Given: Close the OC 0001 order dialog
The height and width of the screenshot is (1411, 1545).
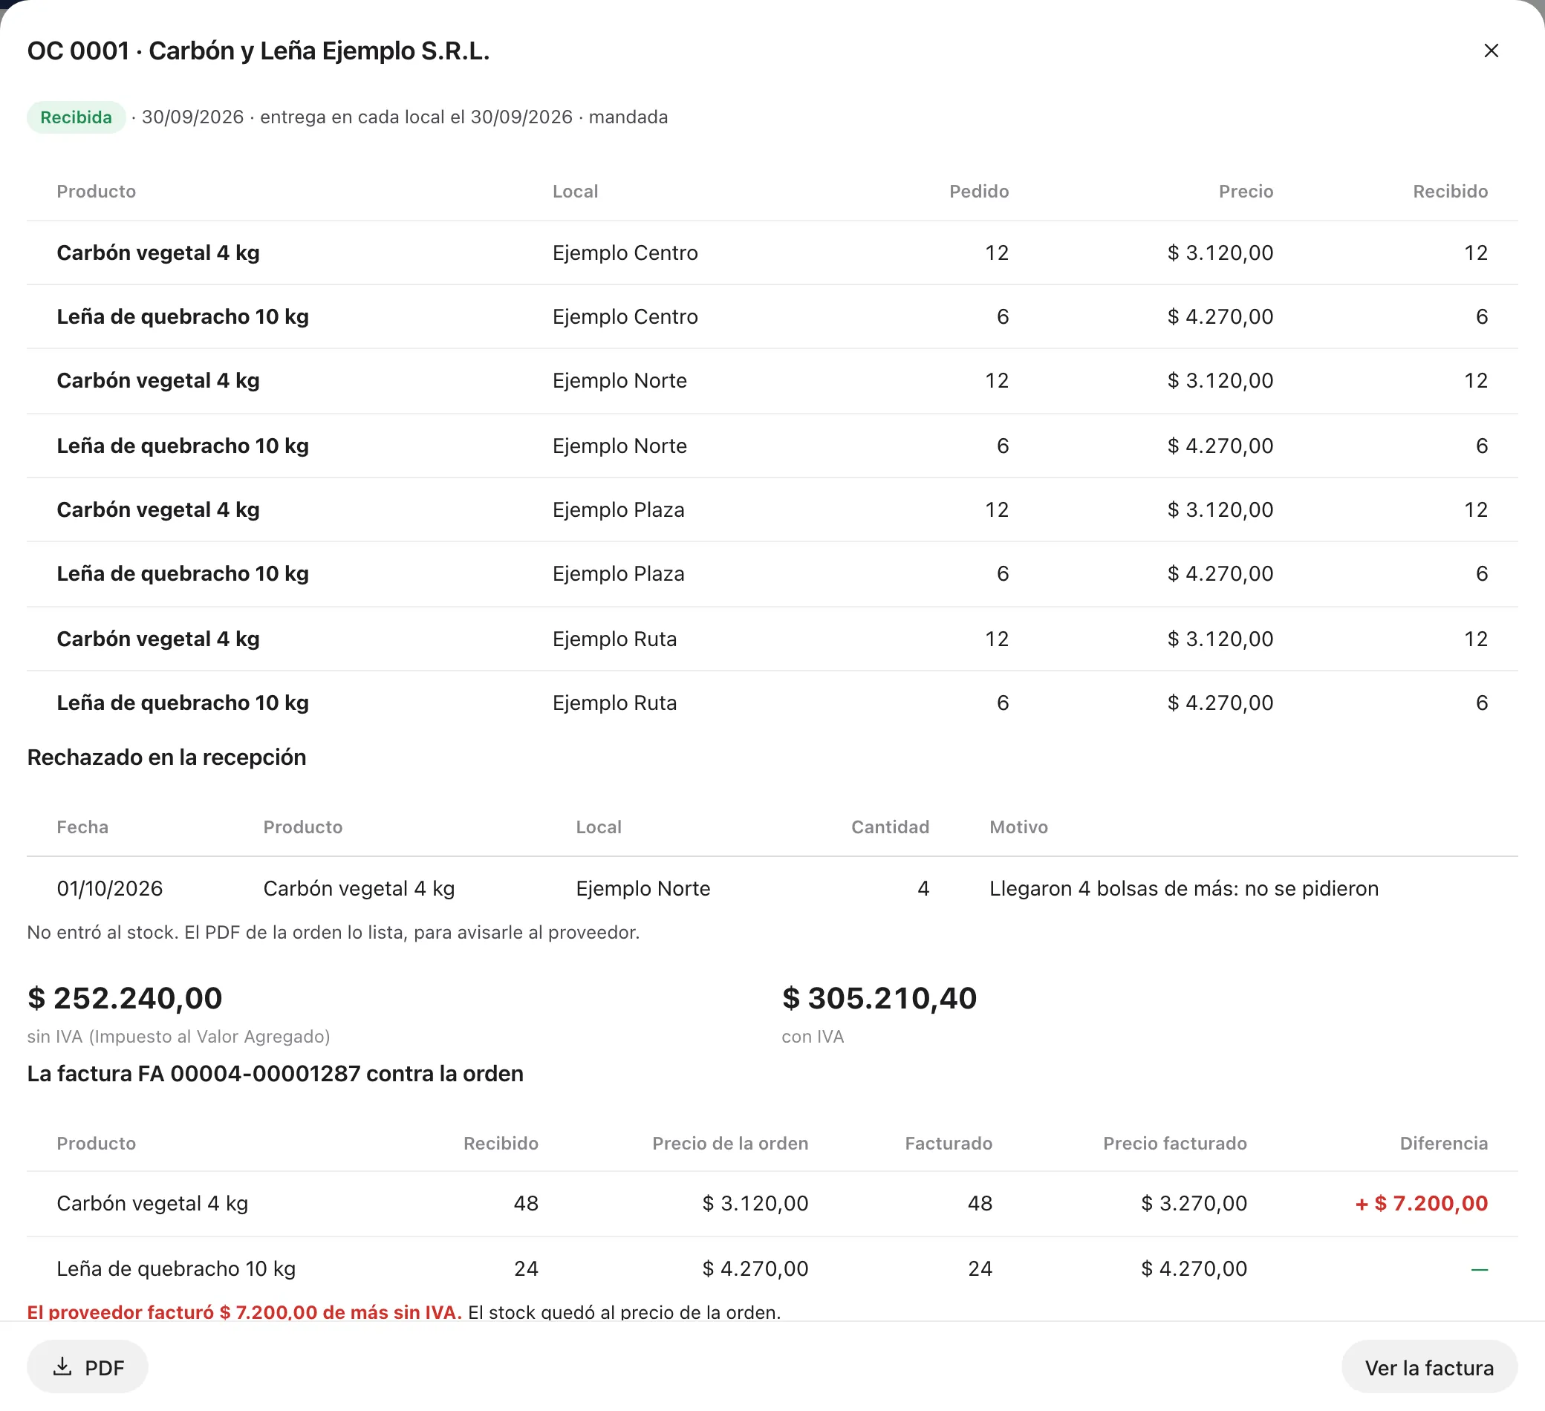Looking at the screenshot, I should tap(1491, 50).
